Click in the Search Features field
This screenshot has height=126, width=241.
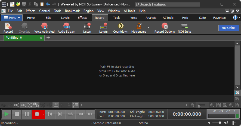pyautogui.click(x=168, y=4)
